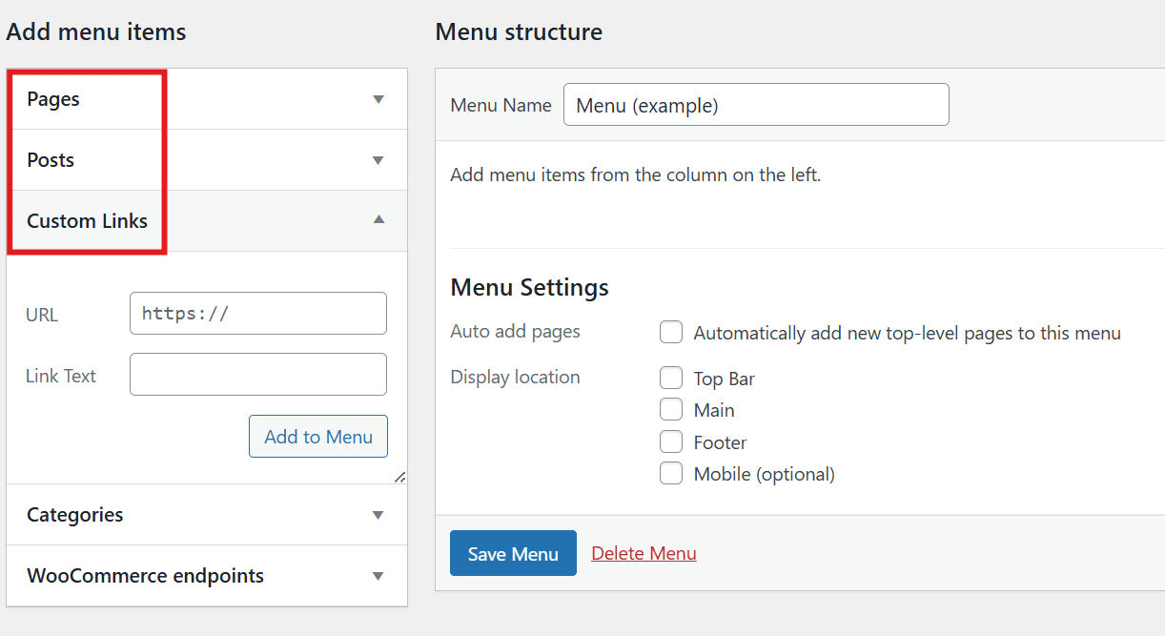The width and height of the screenshot is (1165, 636).
Task: Focus the Link Text field
Action: 257,374
